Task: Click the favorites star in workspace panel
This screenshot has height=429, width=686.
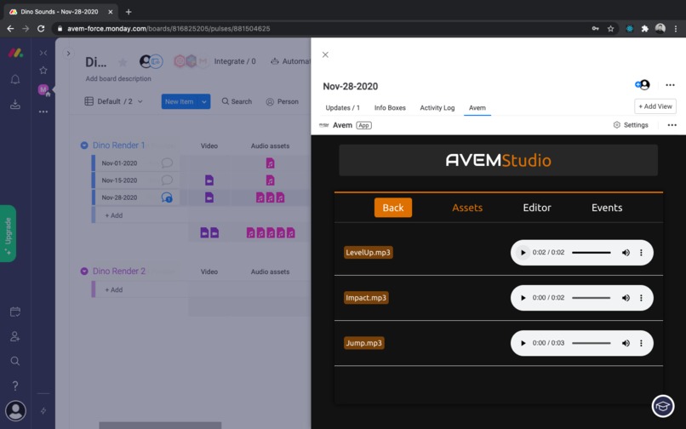Action: pyautogui.click(x=43, y=70)
